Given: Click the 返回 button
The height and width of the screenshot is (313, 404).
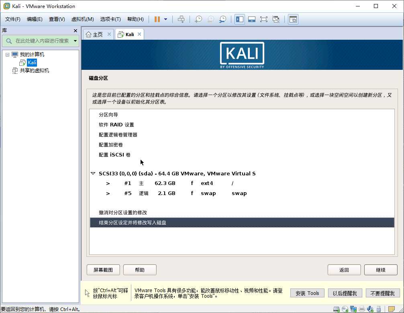Looking at the screenshot, I should click(344, 270).
